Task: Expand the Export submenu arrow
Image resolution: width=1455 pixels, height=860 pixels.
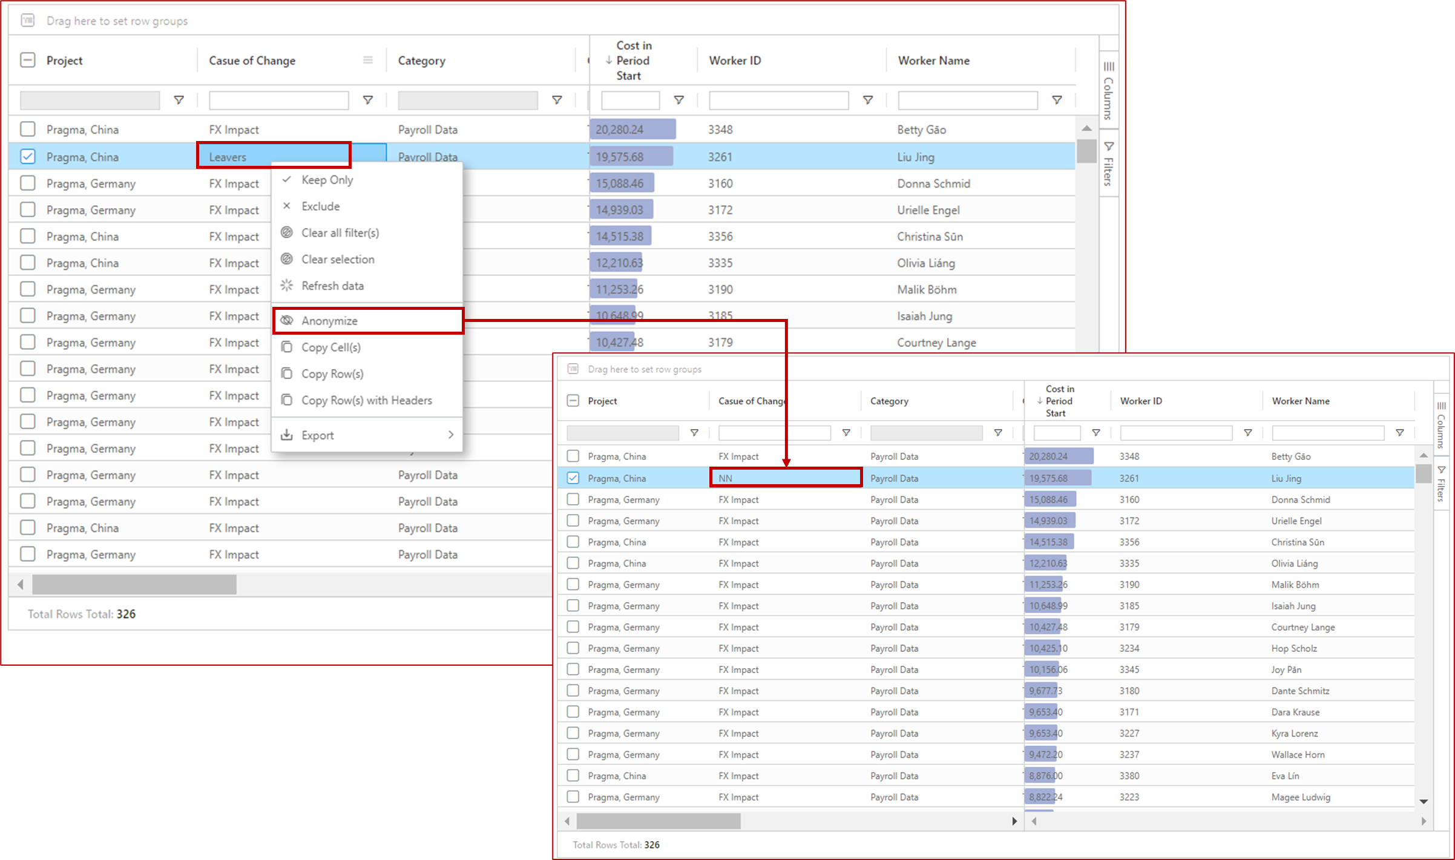Action: 450,435
